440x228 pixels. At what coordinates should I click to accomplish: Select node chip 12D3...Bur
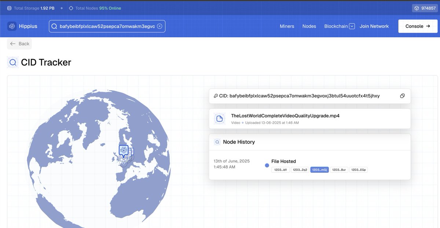coord(339,170)
